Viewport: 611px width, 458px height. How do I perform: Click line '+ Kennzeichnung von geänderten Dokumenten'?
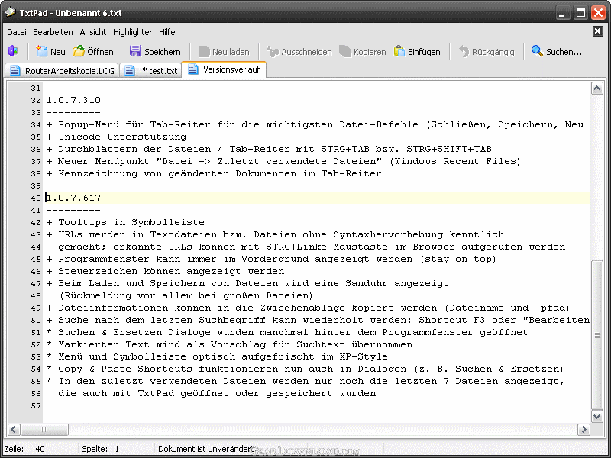tap(214, 173)
